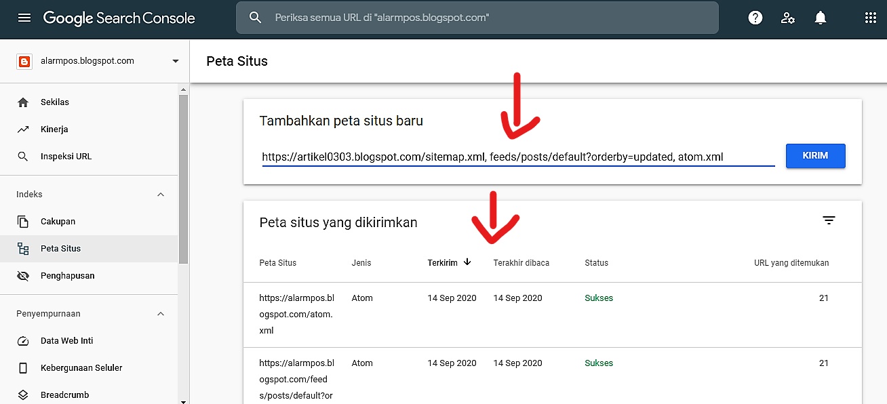Click the Penghapusan crossed-eye icon
Screen dimensions: 887x404
click(x=23, y=276)
